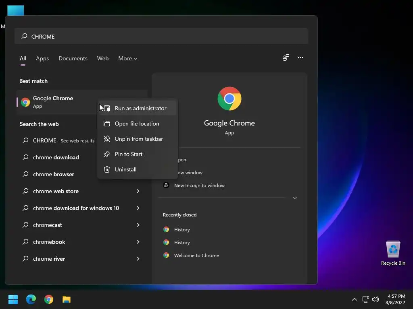The width and height of the screenshot is (413, 309).
Task: Click the volume speaker tray icon
Action: pyautogui.click(x=375, y=299)
